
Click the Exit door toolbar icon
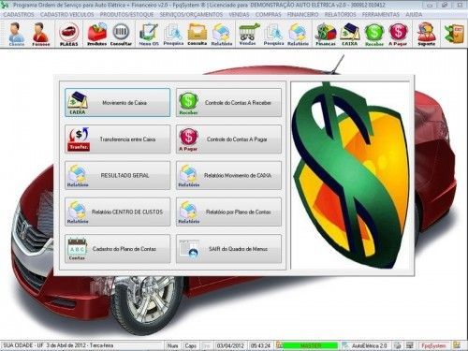pos(454,34)
